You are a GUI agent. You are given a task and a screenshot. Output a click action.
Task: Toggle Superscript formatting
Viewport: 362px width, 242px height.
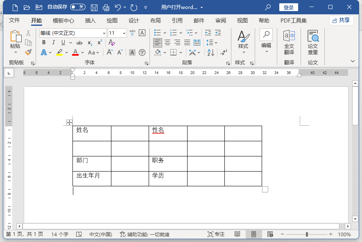click(100, 43)
